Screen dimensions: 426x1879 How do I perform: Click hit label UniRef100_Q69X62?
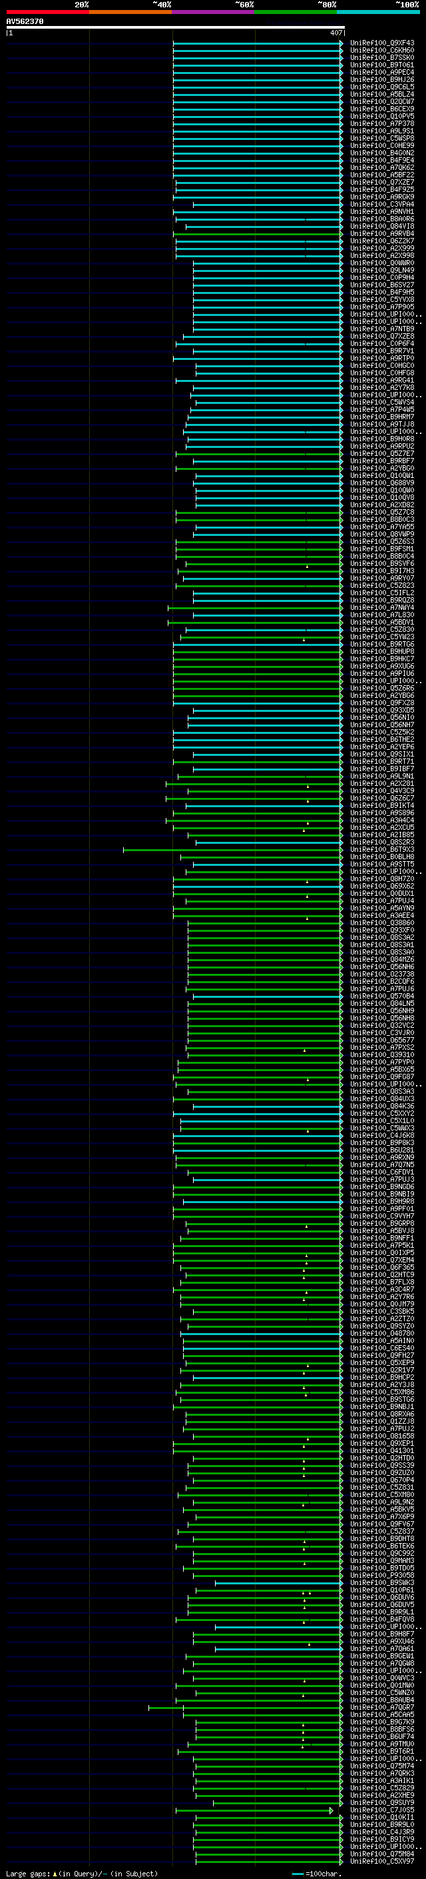pyautogui.click(x=382, y=887)
